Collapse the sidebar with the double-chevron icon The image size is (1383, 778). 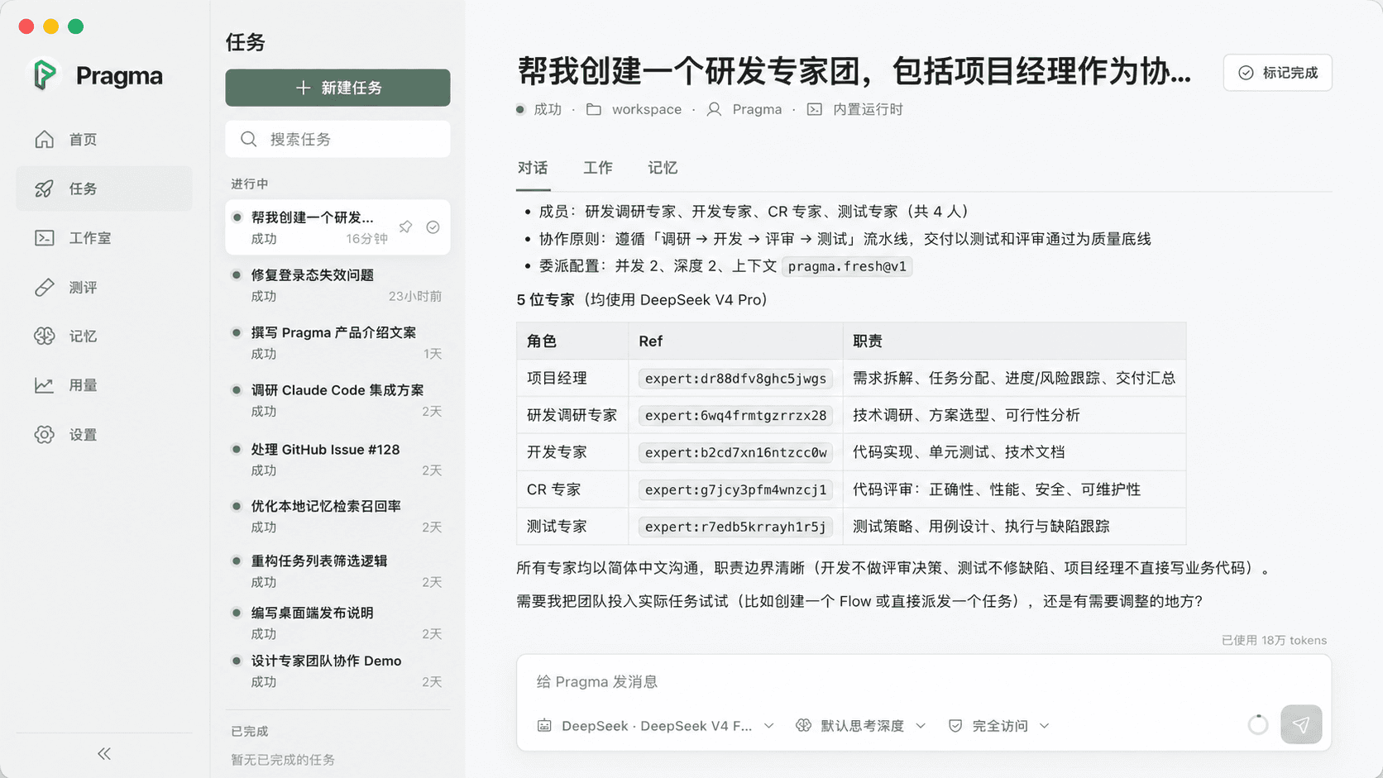tap(104, 753)
